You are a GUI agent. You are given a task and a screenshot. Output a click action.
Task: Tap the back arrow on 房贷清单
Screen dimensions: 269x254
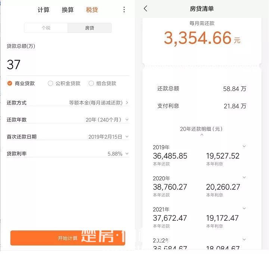[x=146, y=9]
